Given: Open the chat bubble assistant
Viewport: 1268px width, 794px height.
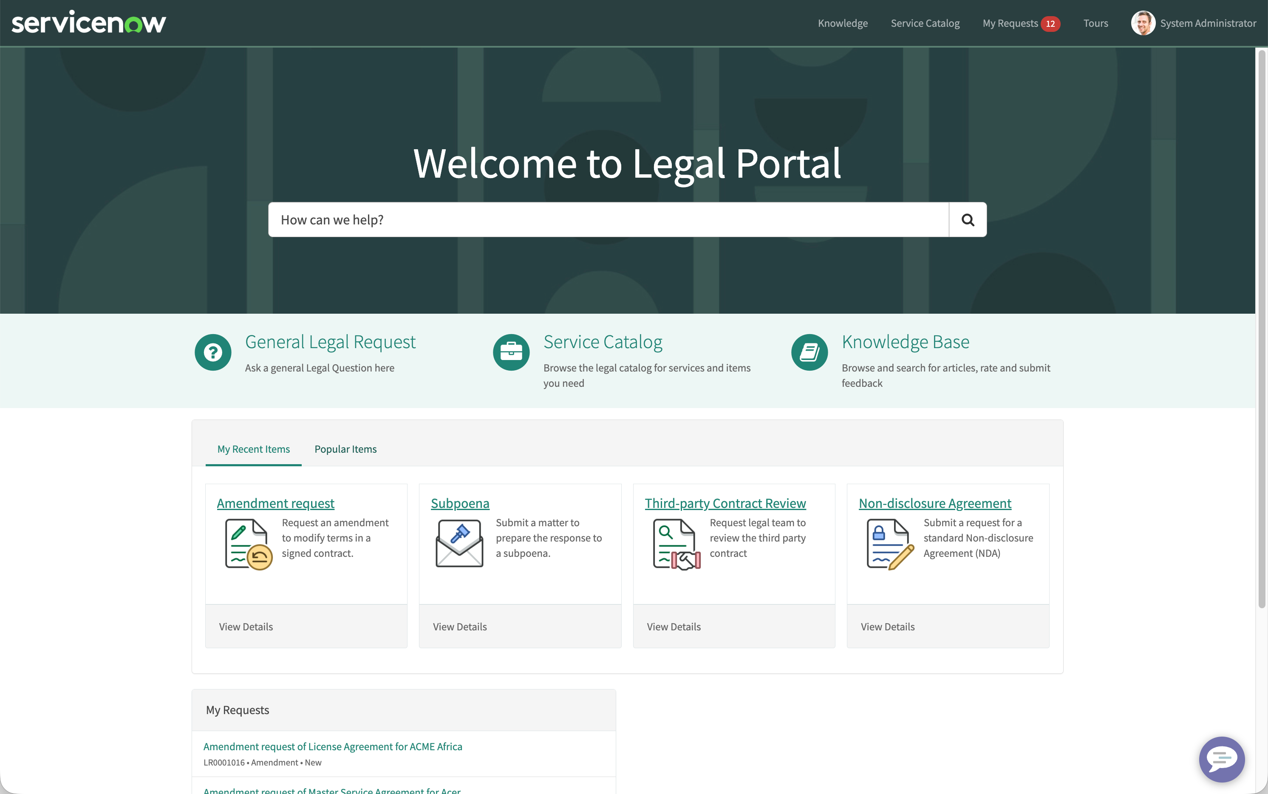Looking at the screenshot, I should click(x=1222, y=759).
